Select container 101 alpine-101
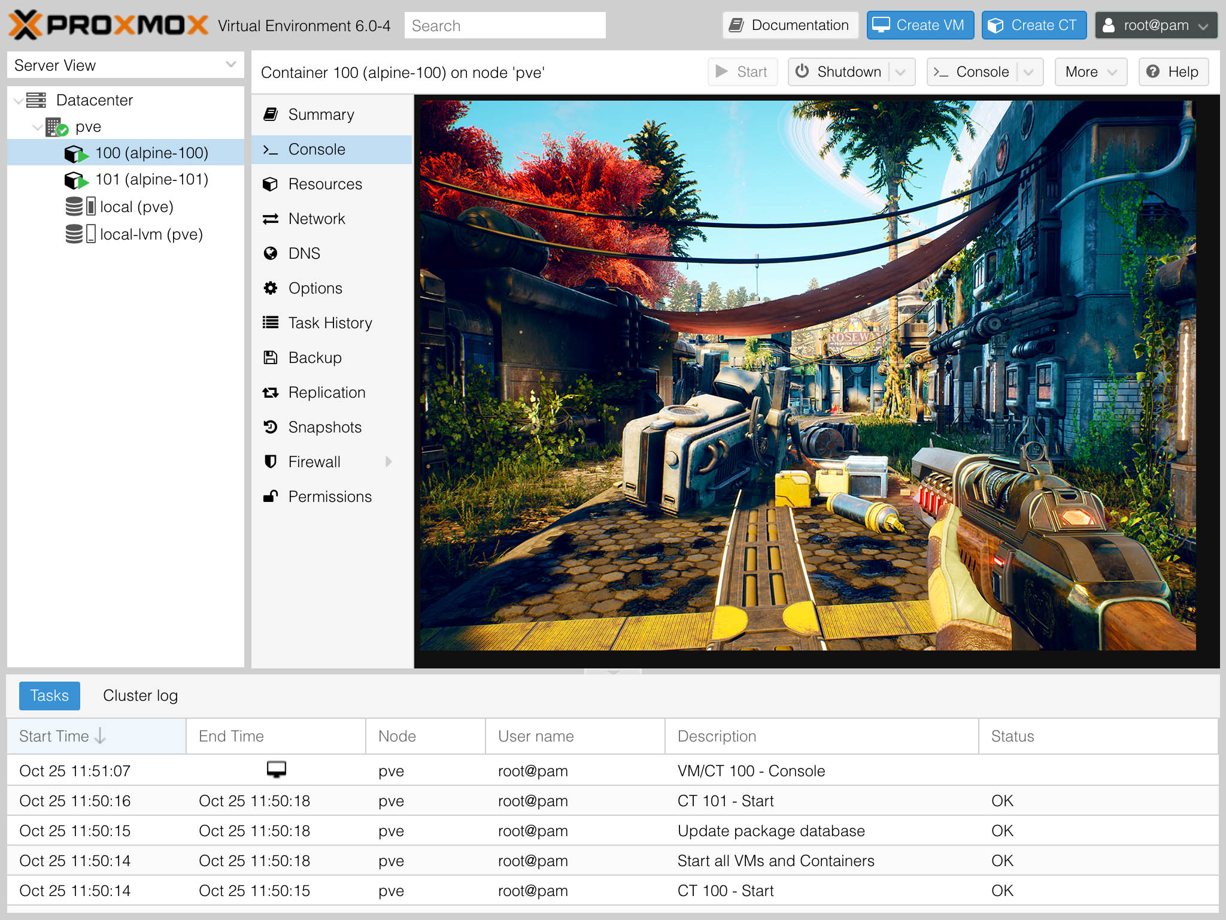Image resolution: width=1226 pixels, height=920 pixels. (x=148, y=180)
